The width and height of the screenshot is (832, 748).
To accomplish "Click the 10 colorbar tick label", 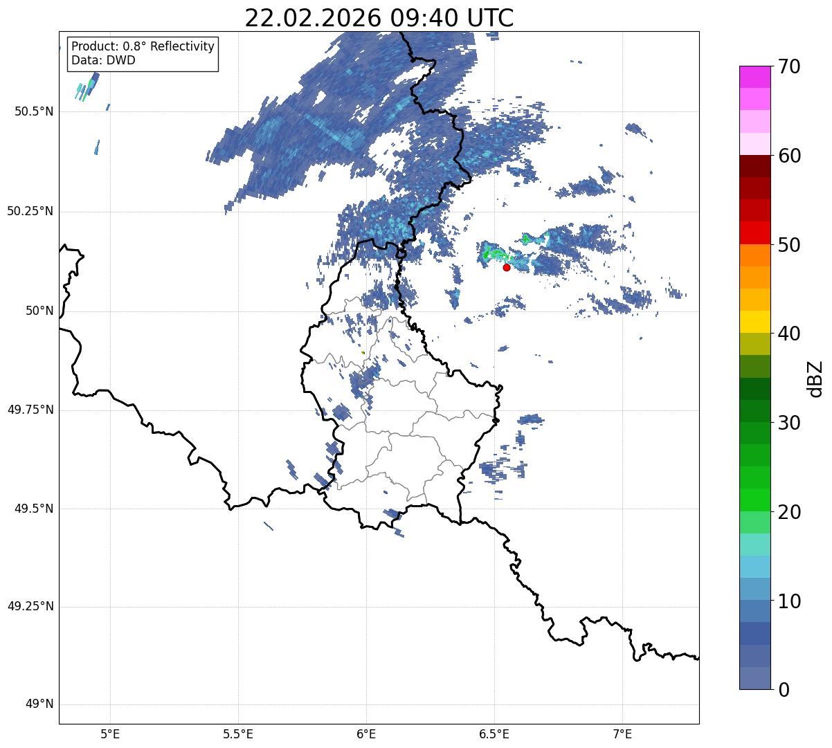I will (789, 601).
